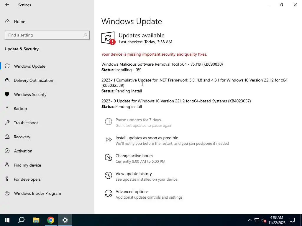
Task: Go back with the Settings back arrow
Action: [7, 5]
